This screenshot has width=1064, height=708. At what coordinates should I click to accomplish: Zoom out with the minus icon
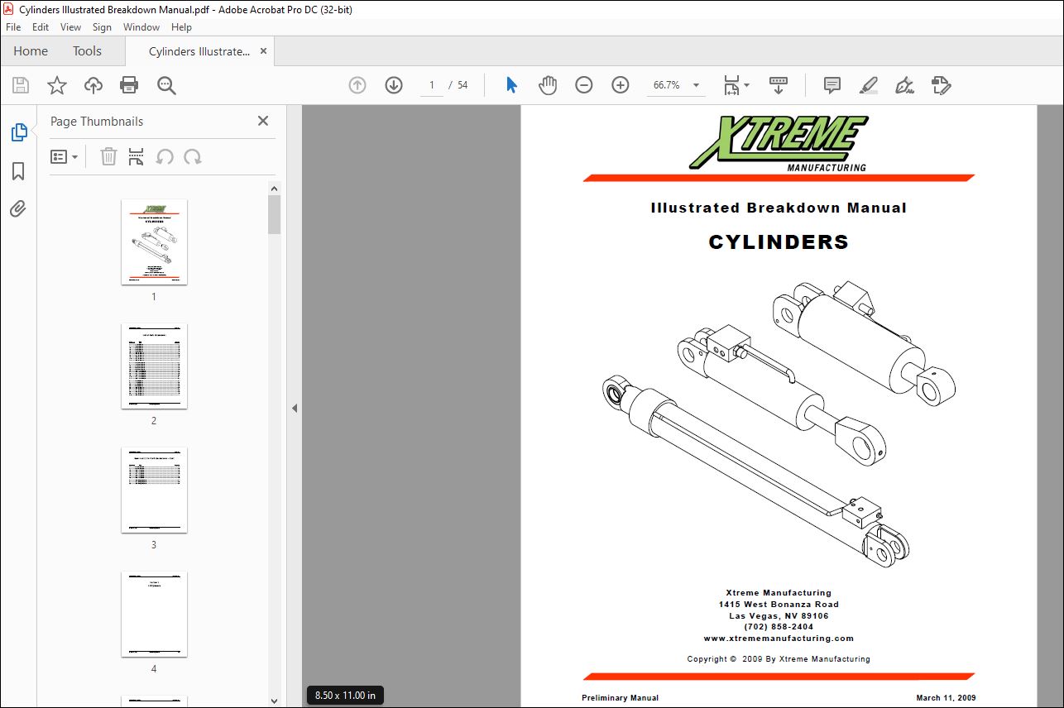tap(584, 85)
